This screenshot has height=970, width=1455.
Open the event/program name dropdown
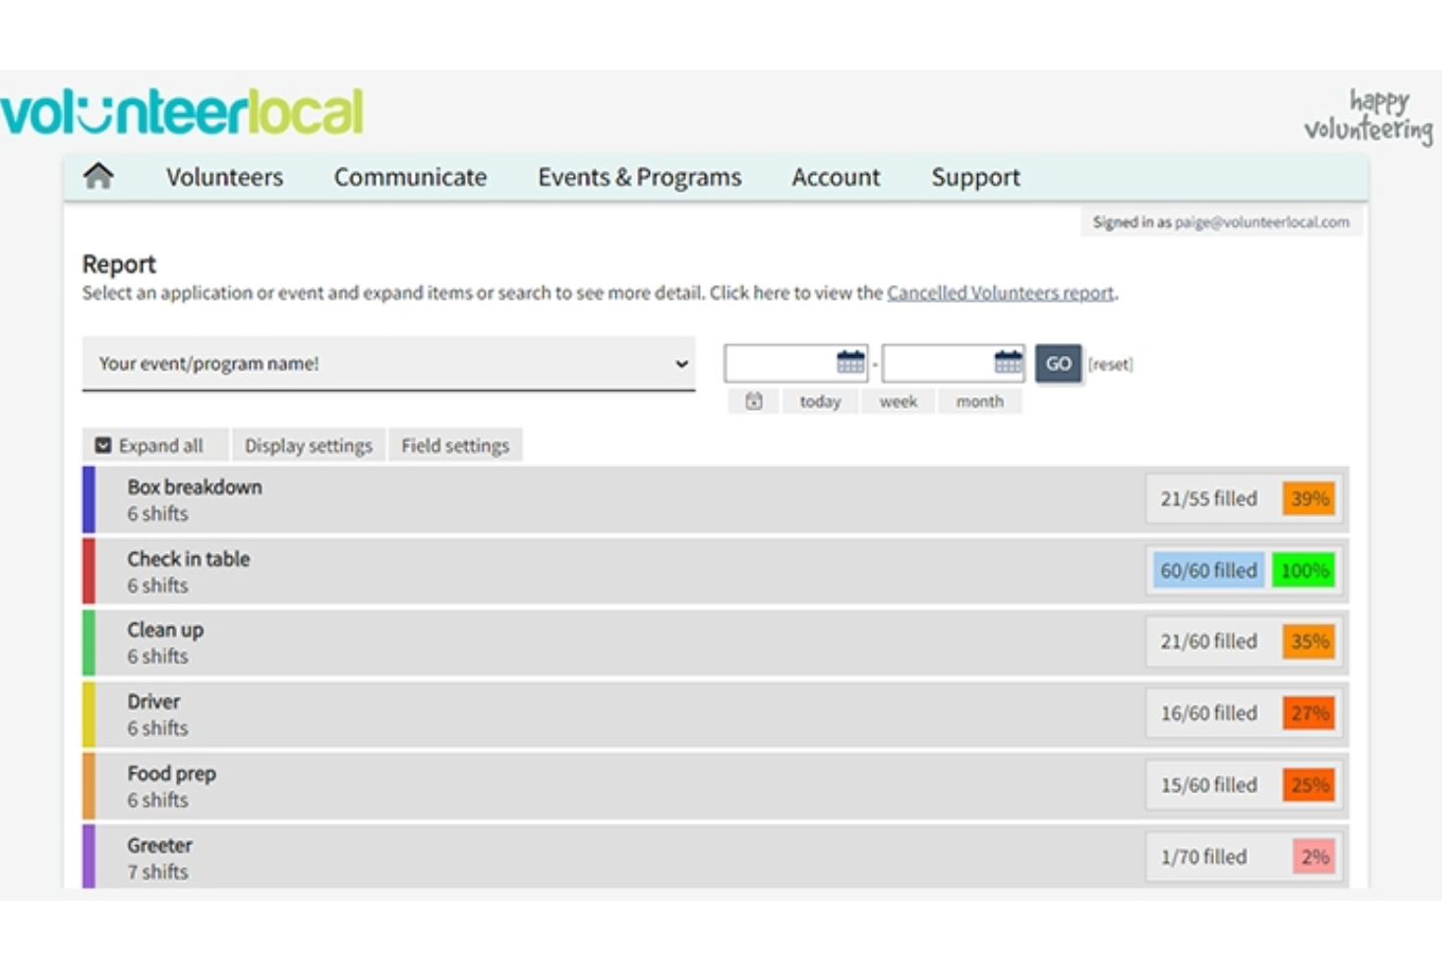[684, 363]
